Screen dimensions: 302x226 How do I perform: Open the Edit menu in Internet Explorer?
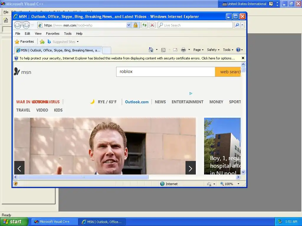27,34
